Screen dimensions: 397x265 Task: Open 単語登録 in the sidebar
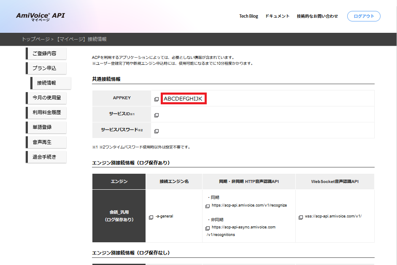pos(46,127)
